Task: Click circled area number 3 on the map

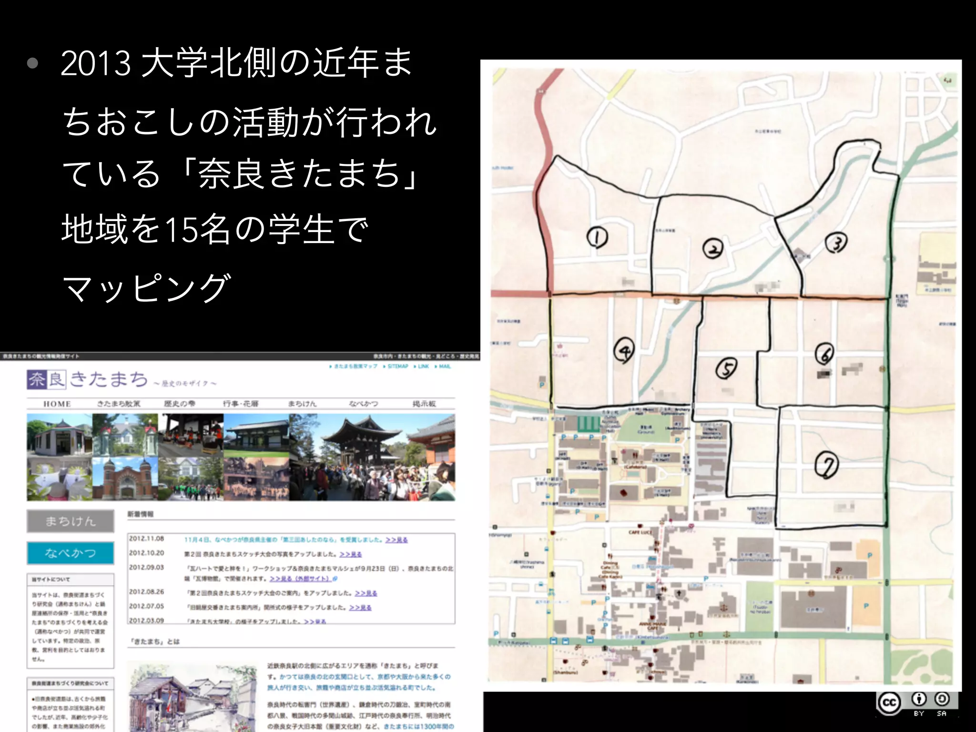Action: point(836,243)
